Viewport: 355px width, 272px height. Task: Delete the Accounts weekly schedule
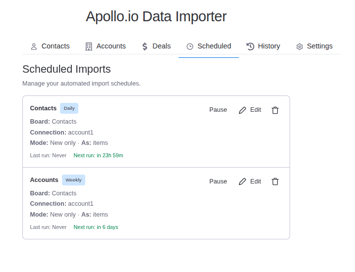275,181
